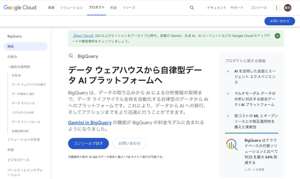Click the BigQuery chart icon in TCO card
The image size is (300, 179).
pyautogui.click(x=232, y=144)
